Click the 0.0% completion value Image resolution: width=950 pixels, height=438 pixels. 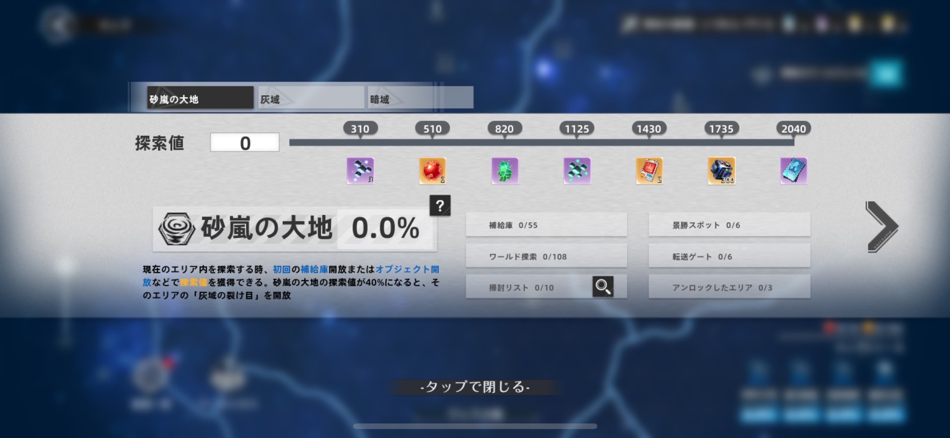click(386, 228)
